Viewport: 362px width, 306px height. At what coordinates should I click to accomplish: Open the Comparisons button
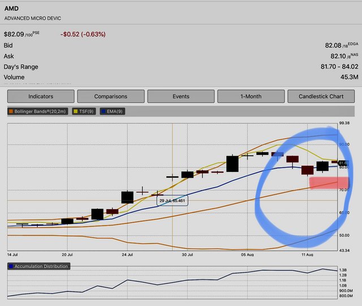coord(111,96)
